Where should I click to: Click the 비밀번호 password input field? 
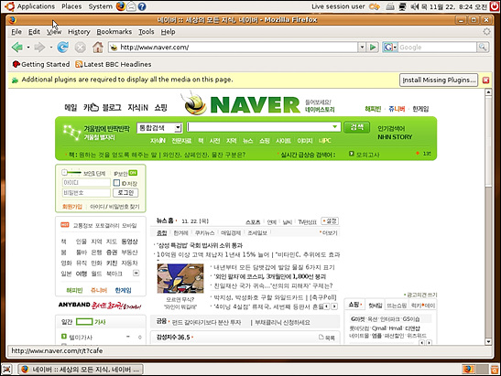coord(86,193)
